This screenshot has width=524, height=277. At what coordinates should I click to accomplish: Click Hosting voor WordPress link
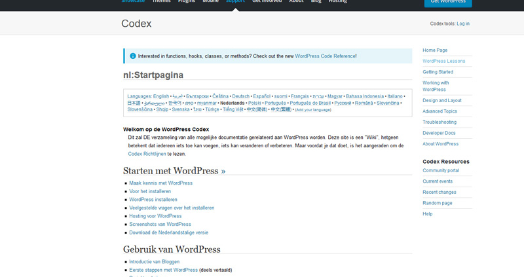(x=155, y=216)
